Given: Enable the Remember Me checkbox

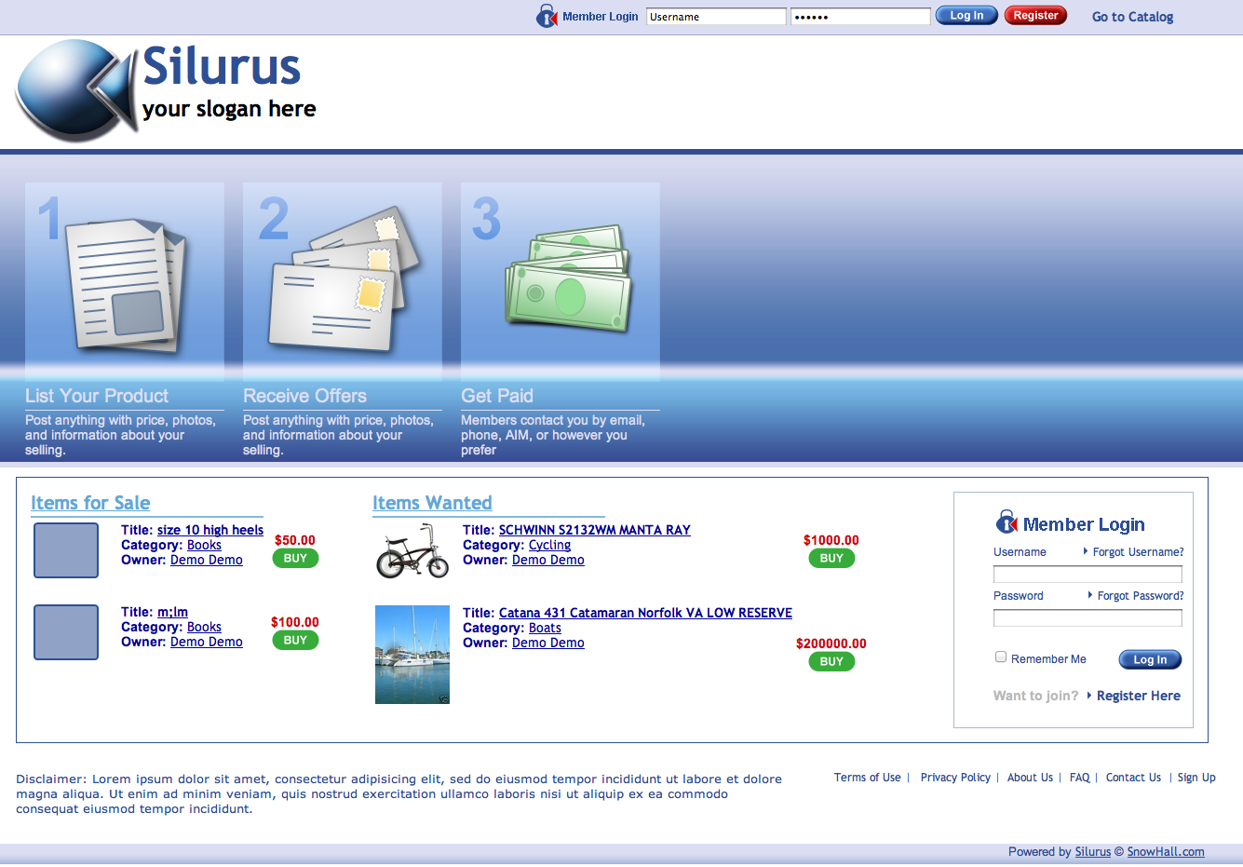Looking at the screenshot, I should click(x=1001, y=657).
